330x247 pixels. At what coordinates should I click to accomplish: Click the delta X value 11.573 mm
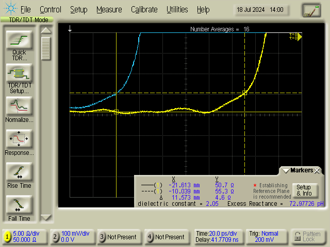186,198
